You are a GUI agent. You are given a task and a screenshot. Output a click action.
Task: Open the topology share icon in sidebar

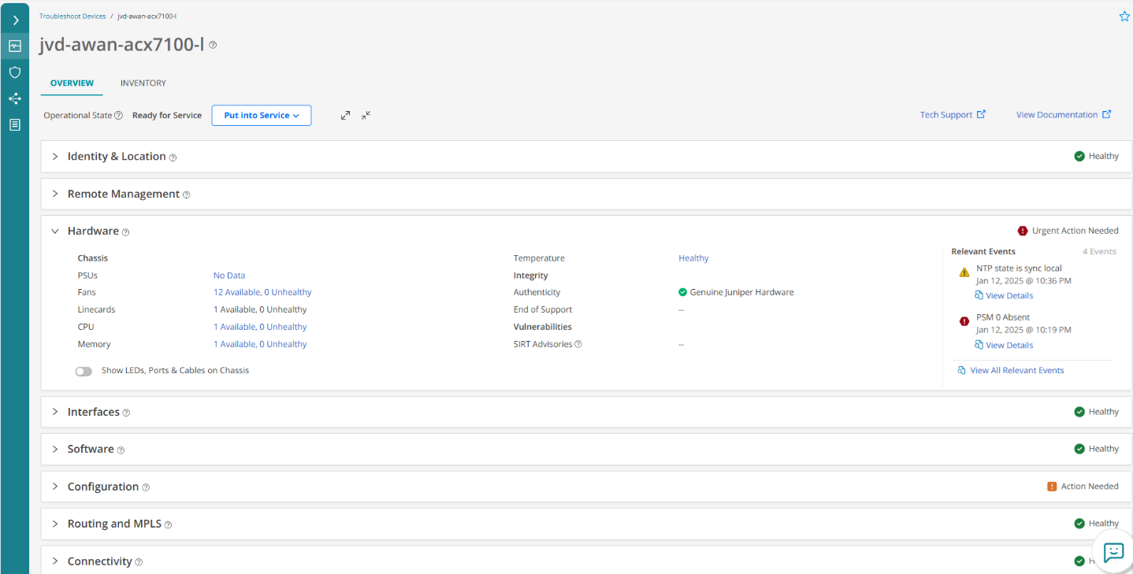pyautogui.click(x=15, y=98)
